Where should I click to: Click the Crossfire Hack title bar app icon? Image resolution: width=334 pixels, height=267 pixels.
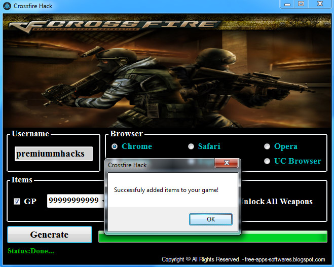(x=7, y=6)
